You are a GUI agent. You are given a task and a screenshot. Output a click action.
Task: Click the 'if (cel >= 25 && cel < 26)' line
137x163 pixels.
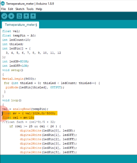(35, 126)
